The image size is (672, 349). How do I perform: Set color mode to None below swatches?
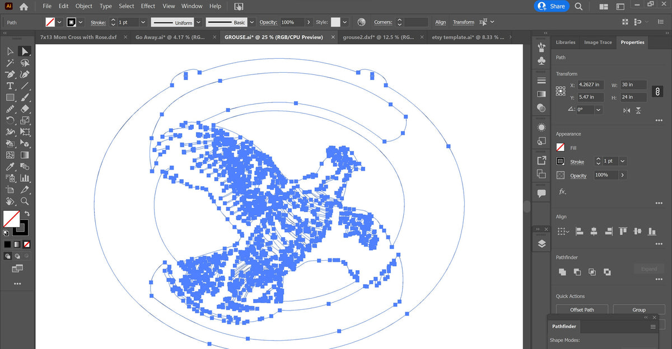[26, 244]
